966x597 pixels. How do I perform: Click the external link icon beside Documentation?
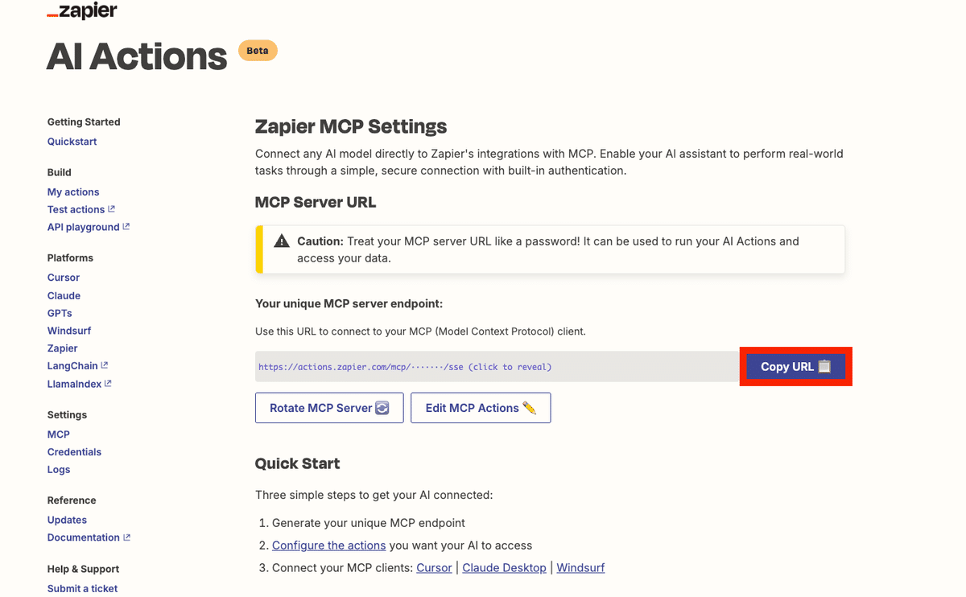tap(127, 537)
